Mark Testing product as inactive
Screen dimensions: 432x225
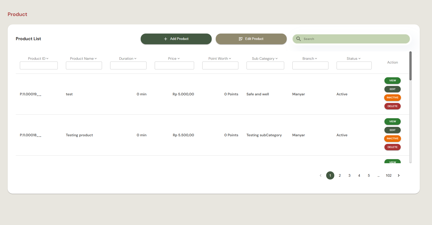(393, 139)
